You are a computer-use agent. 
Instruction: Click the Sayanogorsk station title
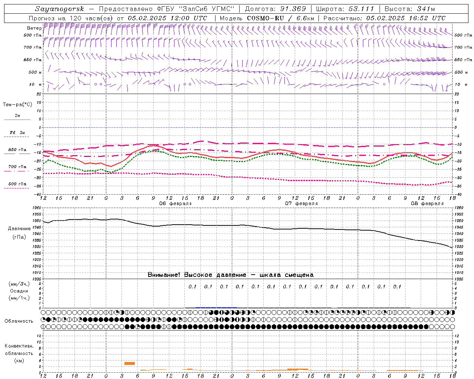60,9
